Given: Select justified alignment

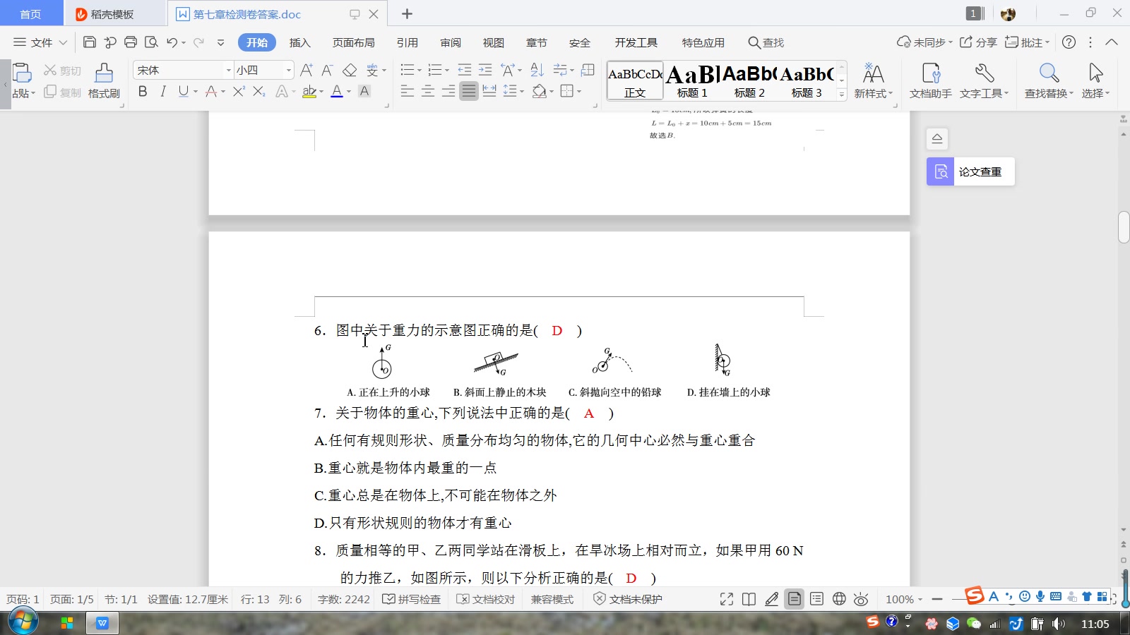Looking at the screenshot, I should tap(469, 91).
